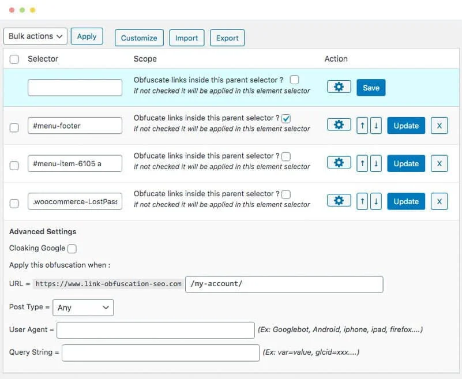Move .woocommerce-LostPass row up
Screen dimensions: 462x379
pos(362,201)
